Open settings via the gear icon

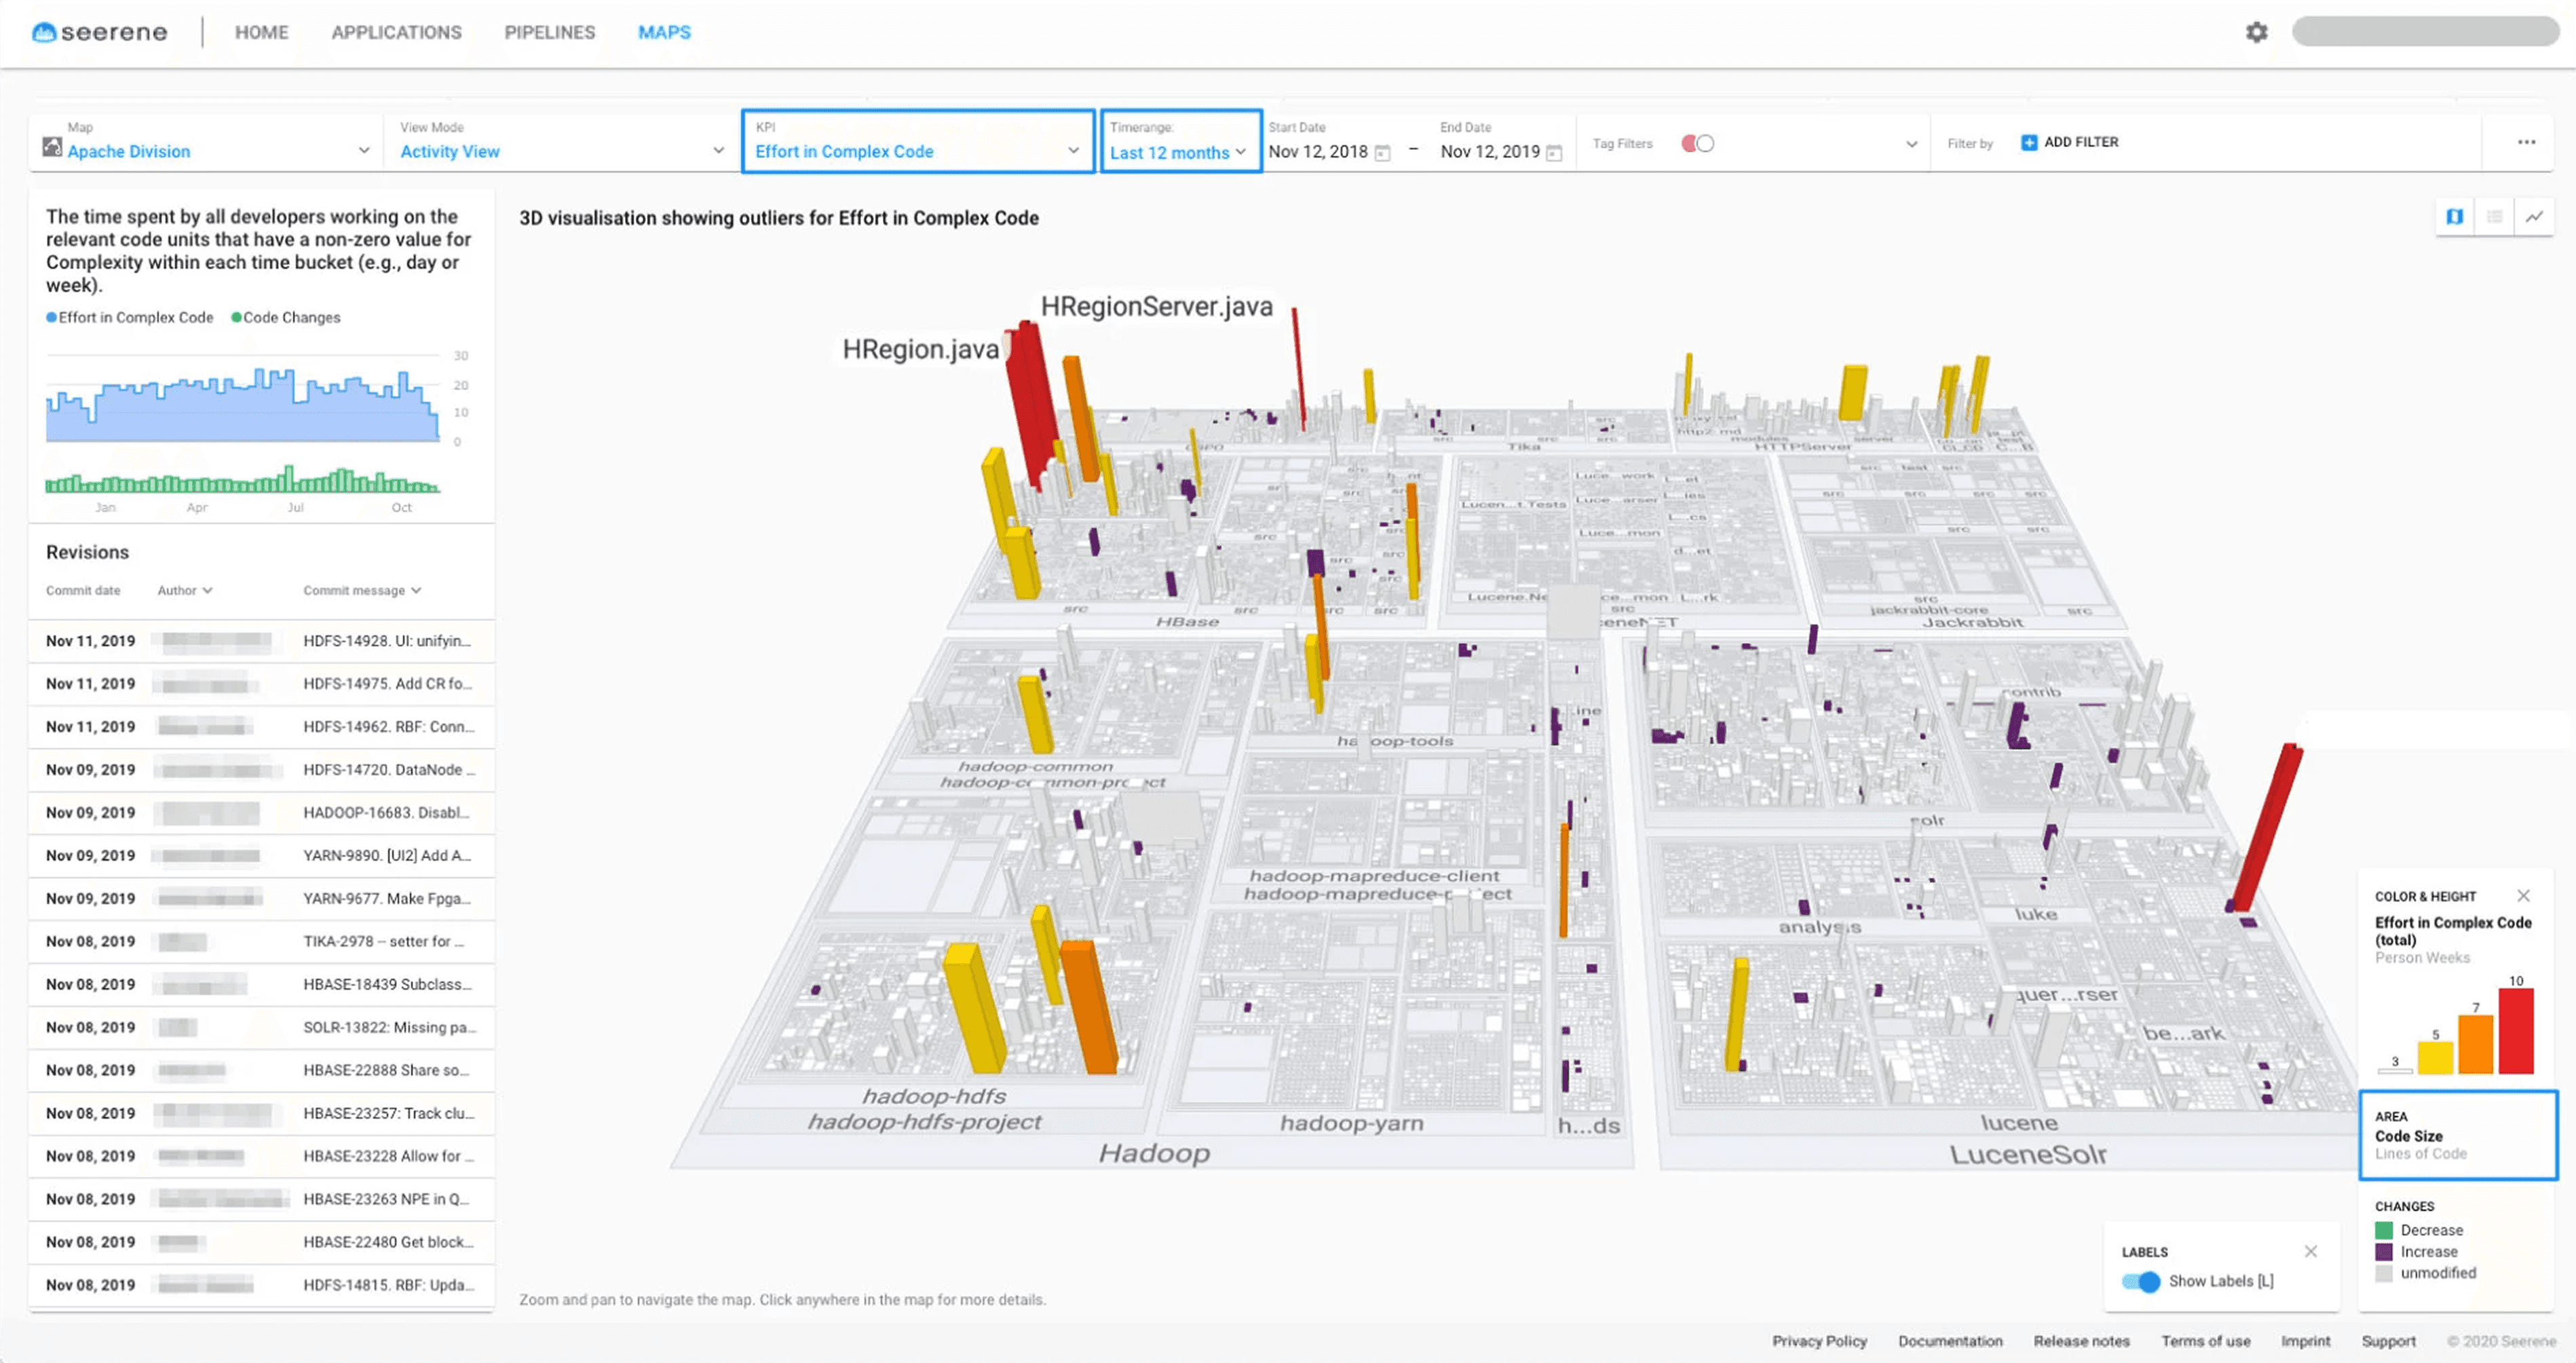2256,32
